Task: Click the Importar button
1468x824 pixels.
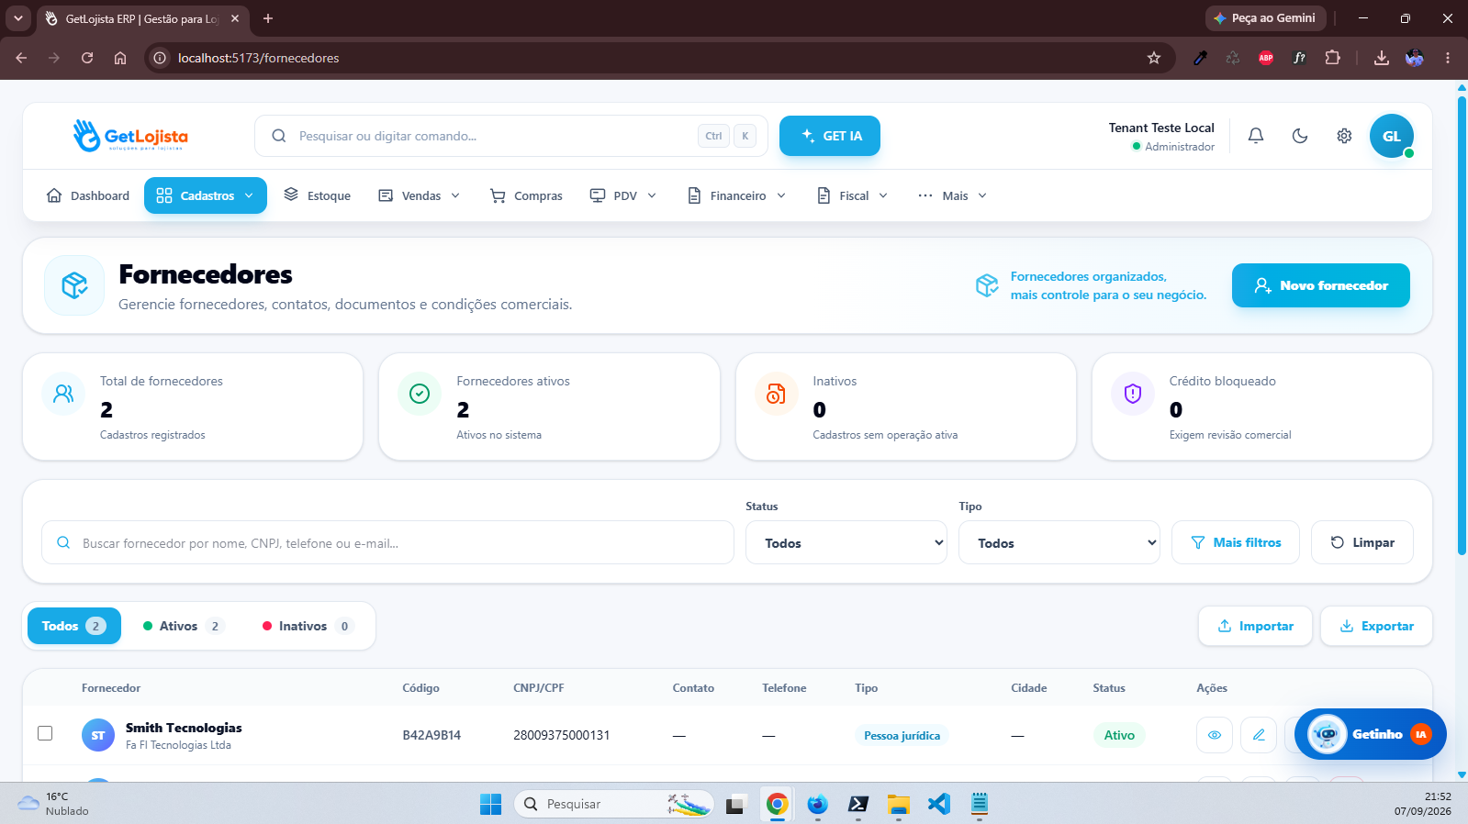Action: click(1255, 626)
